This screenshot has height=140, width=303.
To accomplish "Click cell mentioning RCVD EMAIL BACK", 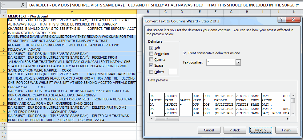I will click(x=72, y=81).
